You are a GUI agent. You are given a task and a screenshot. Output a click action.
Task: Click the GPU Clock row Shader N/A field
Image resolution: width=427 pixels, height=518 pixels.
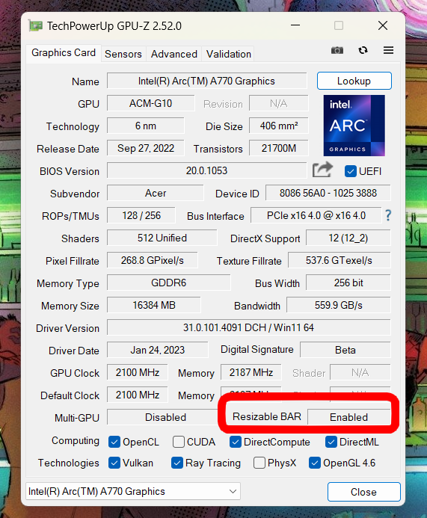[x=360, y=373]
